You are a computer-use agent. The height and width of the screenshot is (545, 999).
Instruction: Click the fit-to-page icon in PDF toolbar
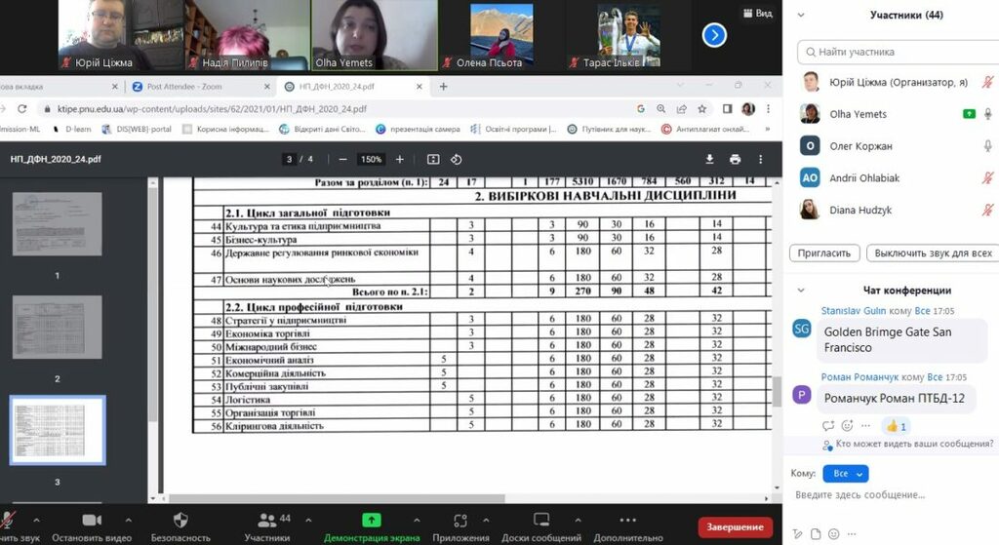[x=433, y=159]
